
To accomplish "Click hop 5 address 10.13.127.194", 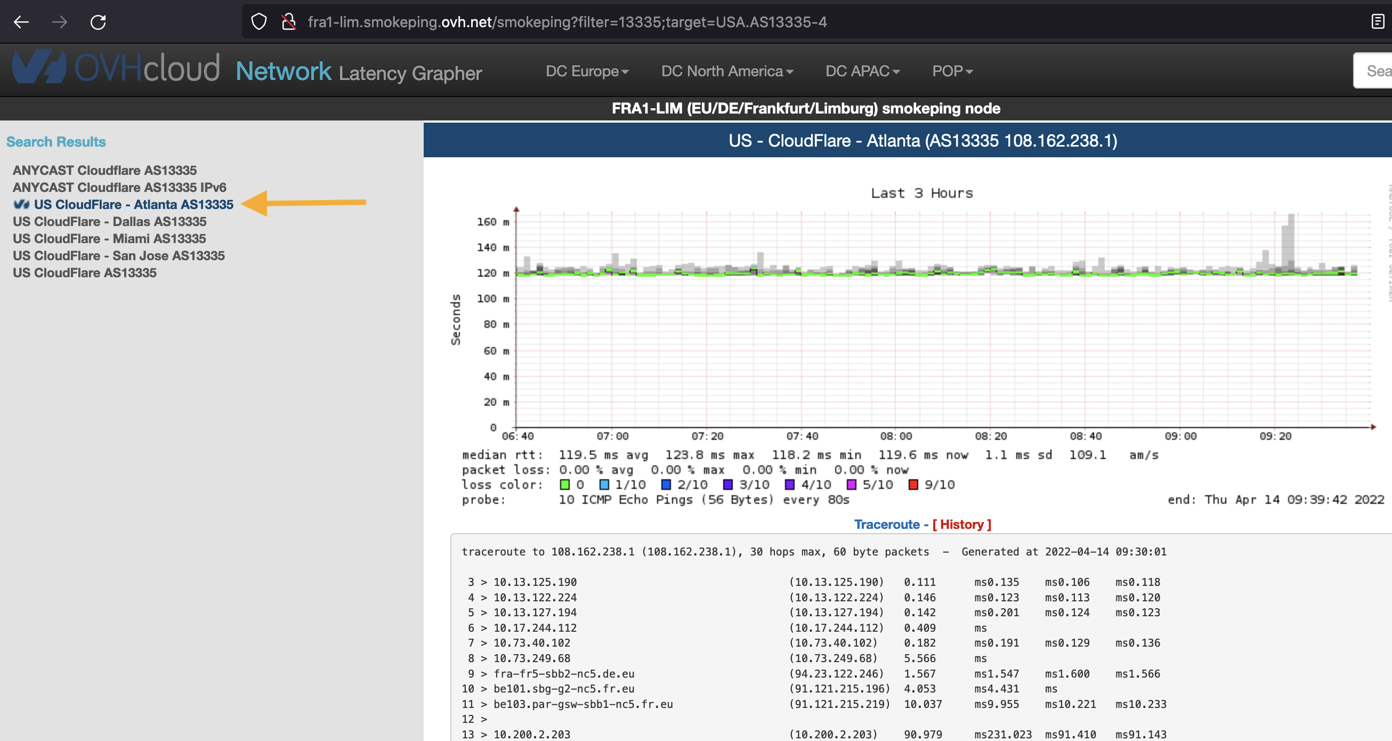I will [x=535, y=613].
